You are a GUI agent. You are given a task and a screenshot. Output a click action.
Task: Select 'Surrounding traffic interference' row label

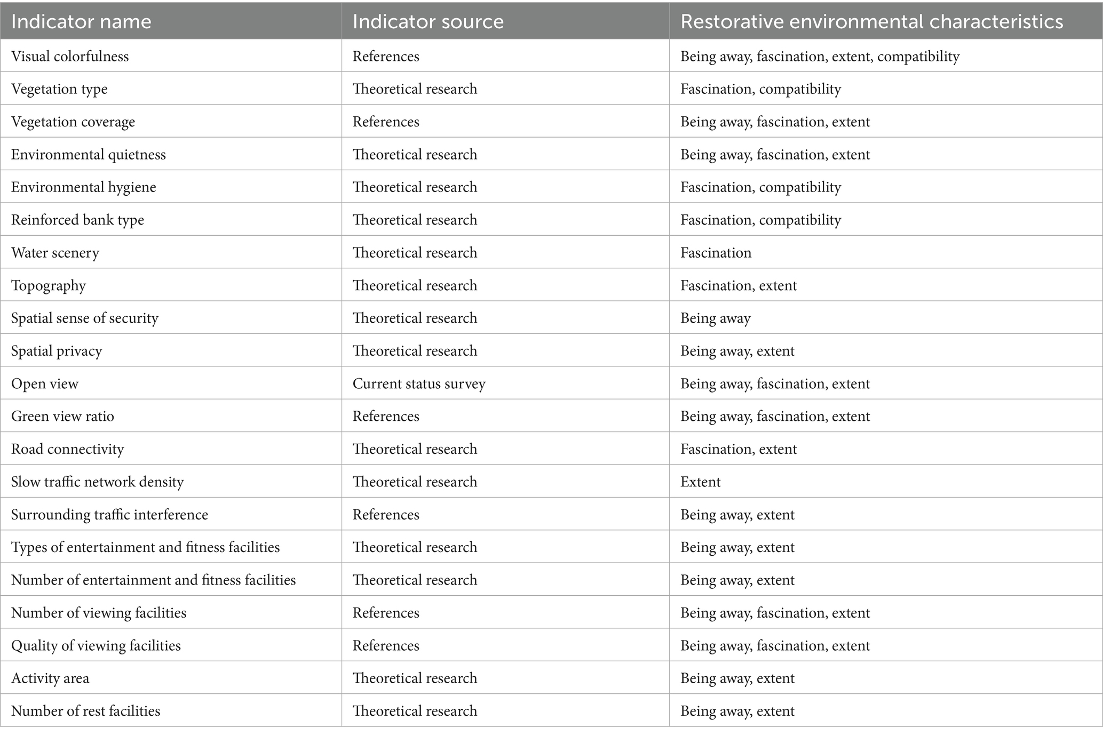pos(109,515)
